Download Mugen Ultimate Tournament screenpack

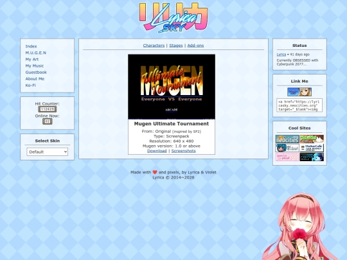pos(157,151)
